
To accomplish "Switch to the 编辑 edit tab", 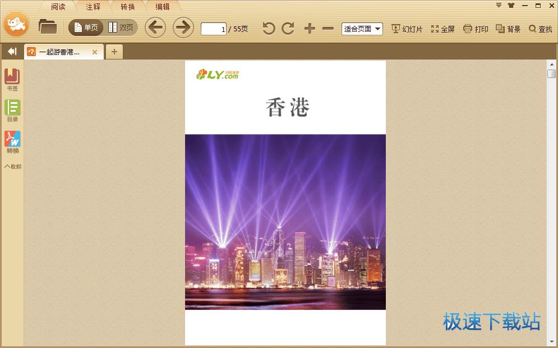I will [x=163, y=6].
